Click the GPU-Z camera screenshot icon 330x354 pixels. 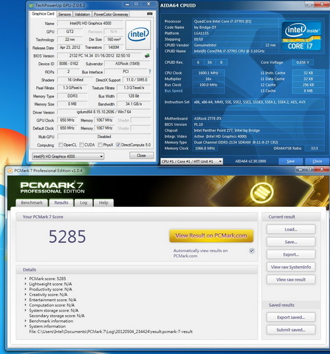click(150, 14)
